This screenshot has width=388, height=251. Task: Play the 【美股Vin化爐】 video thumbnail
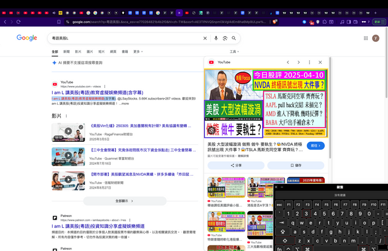tap(69, 132)
